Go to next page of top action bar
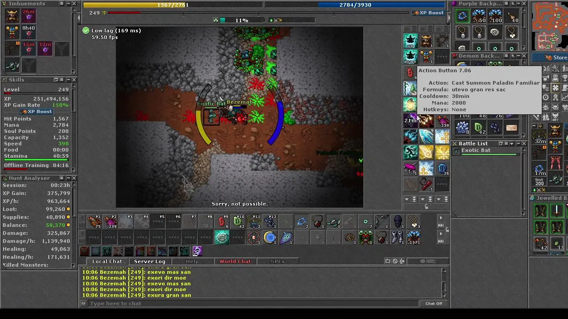Image resolution: width=568 pixels, height=319 pixels. [x=441, y=218]
